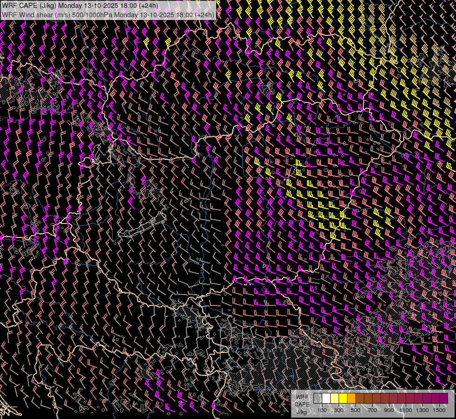
Task: Select the first brown swatch after orange
Action: [x=360, y=399]
